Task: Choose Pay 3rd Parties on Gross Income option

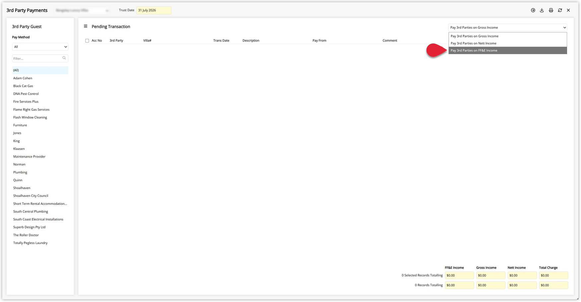Action: tap(507, 36)
